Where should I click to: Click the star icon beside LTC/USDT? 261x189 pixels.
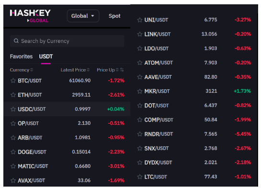140,177
